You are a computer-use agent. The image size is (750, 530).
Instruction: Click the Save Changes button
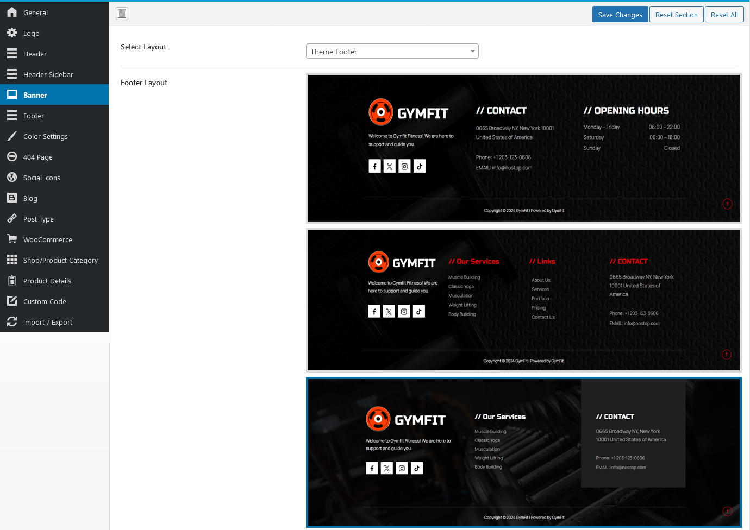click(620, 14)
